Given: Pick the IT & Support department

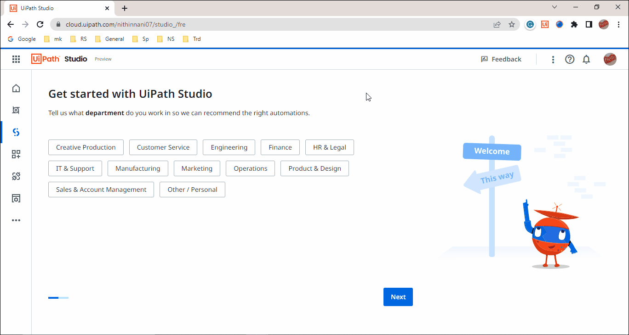Looking at the screenshot, I should coord(75,168).
